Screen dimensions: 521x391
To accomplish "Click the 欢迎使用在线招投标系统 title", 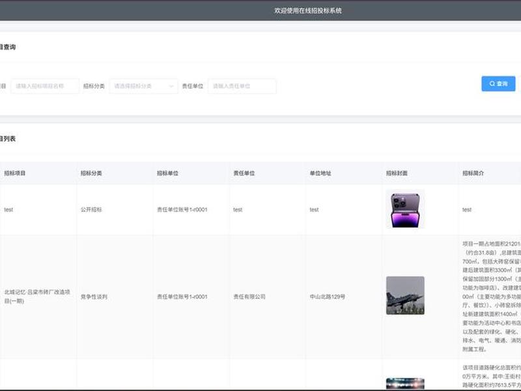I will point(308,10).
